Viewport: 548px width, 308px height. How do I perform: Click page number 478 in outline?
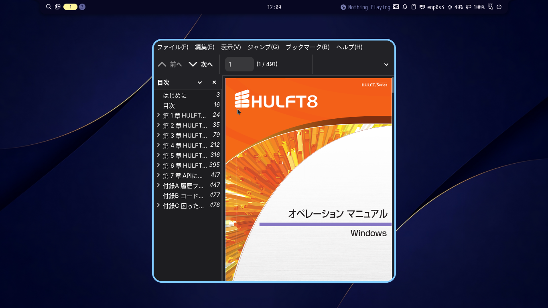[x=215, y=205]
